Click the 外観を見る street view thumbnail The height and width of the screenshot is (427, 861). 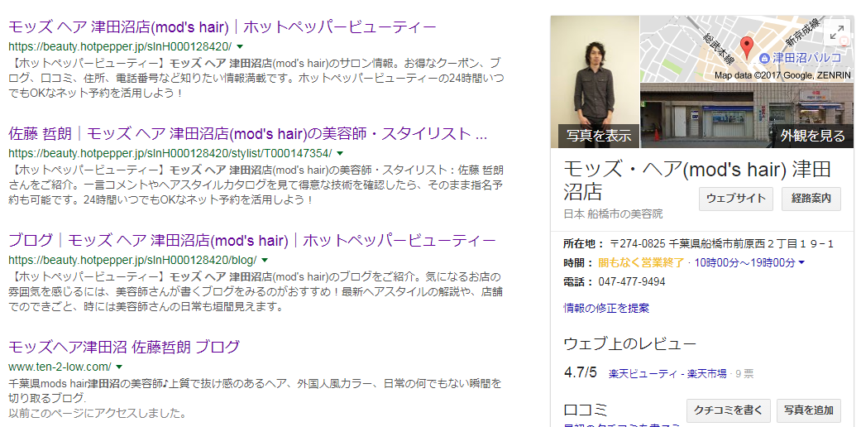coord(748,115)
